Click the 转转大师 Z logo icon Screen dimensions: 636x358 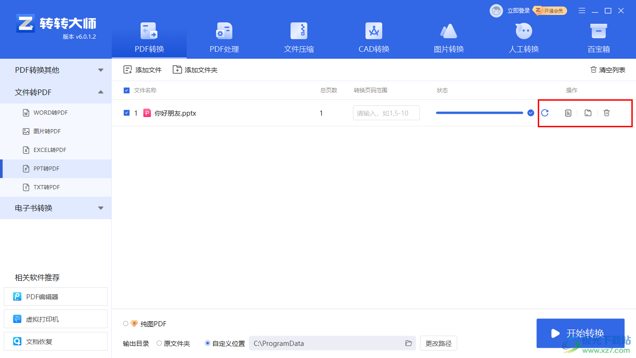click(26, 23)
